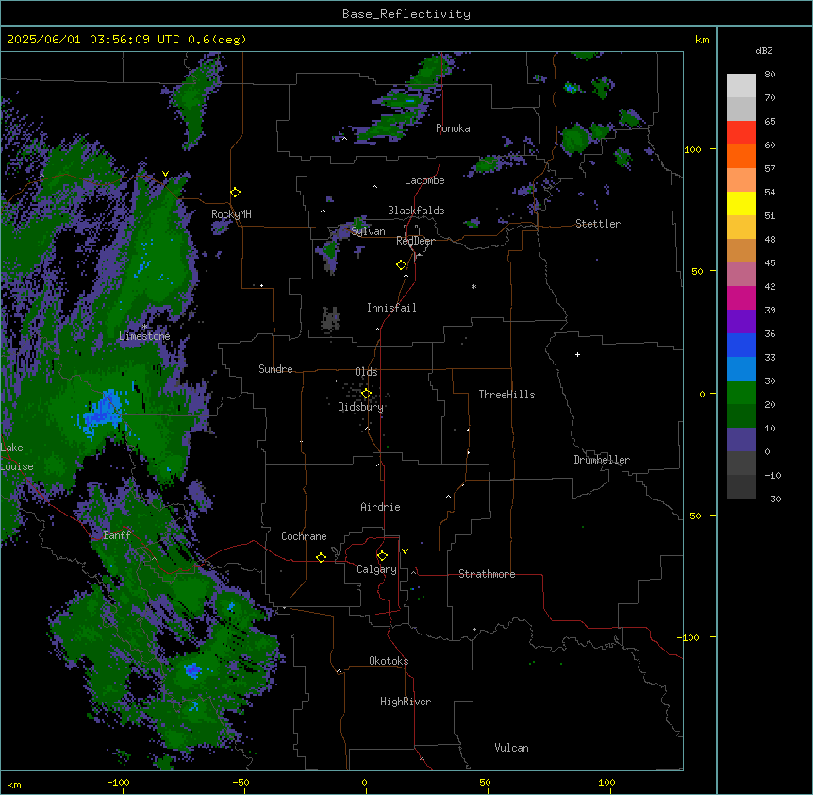The height and width of the screenshot is (795, 813).
Task: Click the Limestone label on the map
Action: pos(144,336)
